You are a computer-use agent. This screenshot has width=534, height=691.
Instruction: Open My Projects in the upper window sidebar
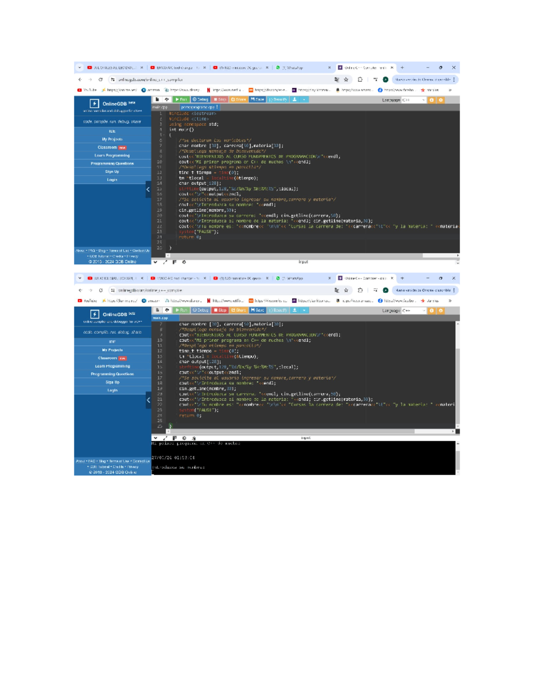112,139
